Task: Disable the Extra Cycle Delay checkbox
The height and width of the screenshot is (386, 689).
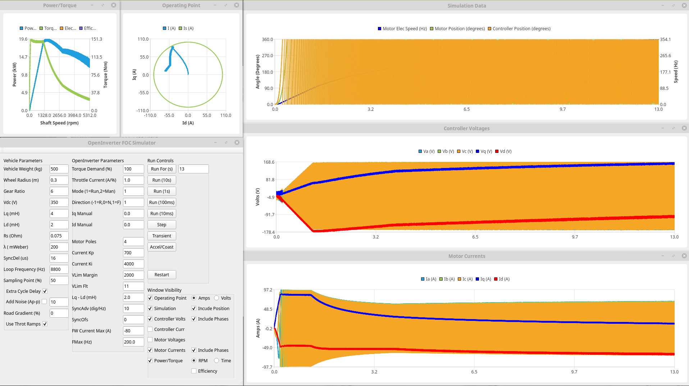Action: [45, 291]
